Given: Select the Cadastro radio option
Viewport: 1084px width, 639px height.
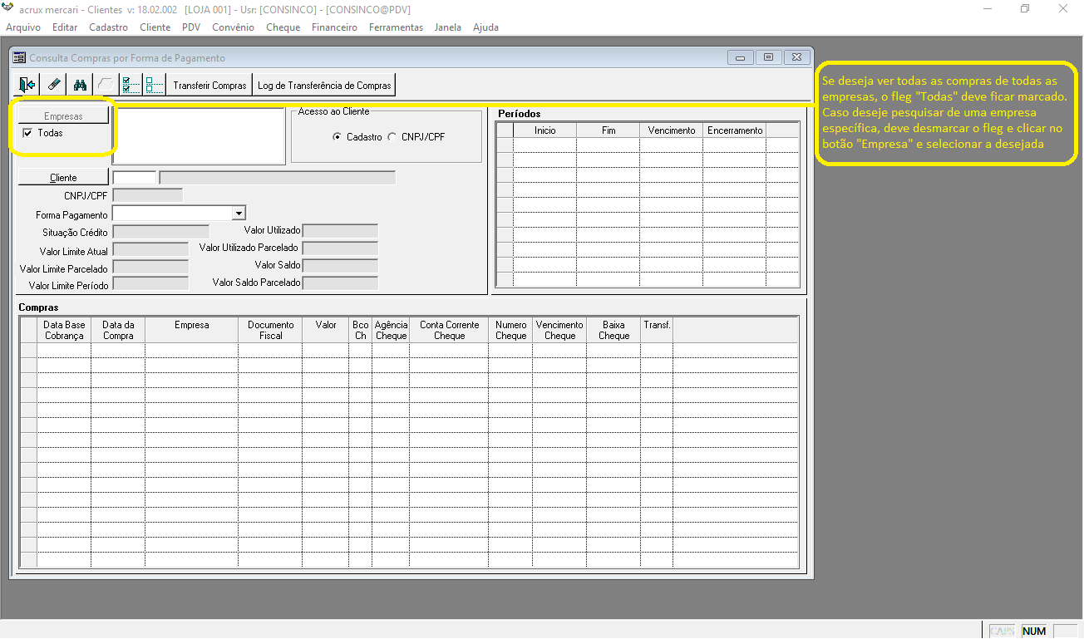Looking at the screenshot, I should point(337,137).
